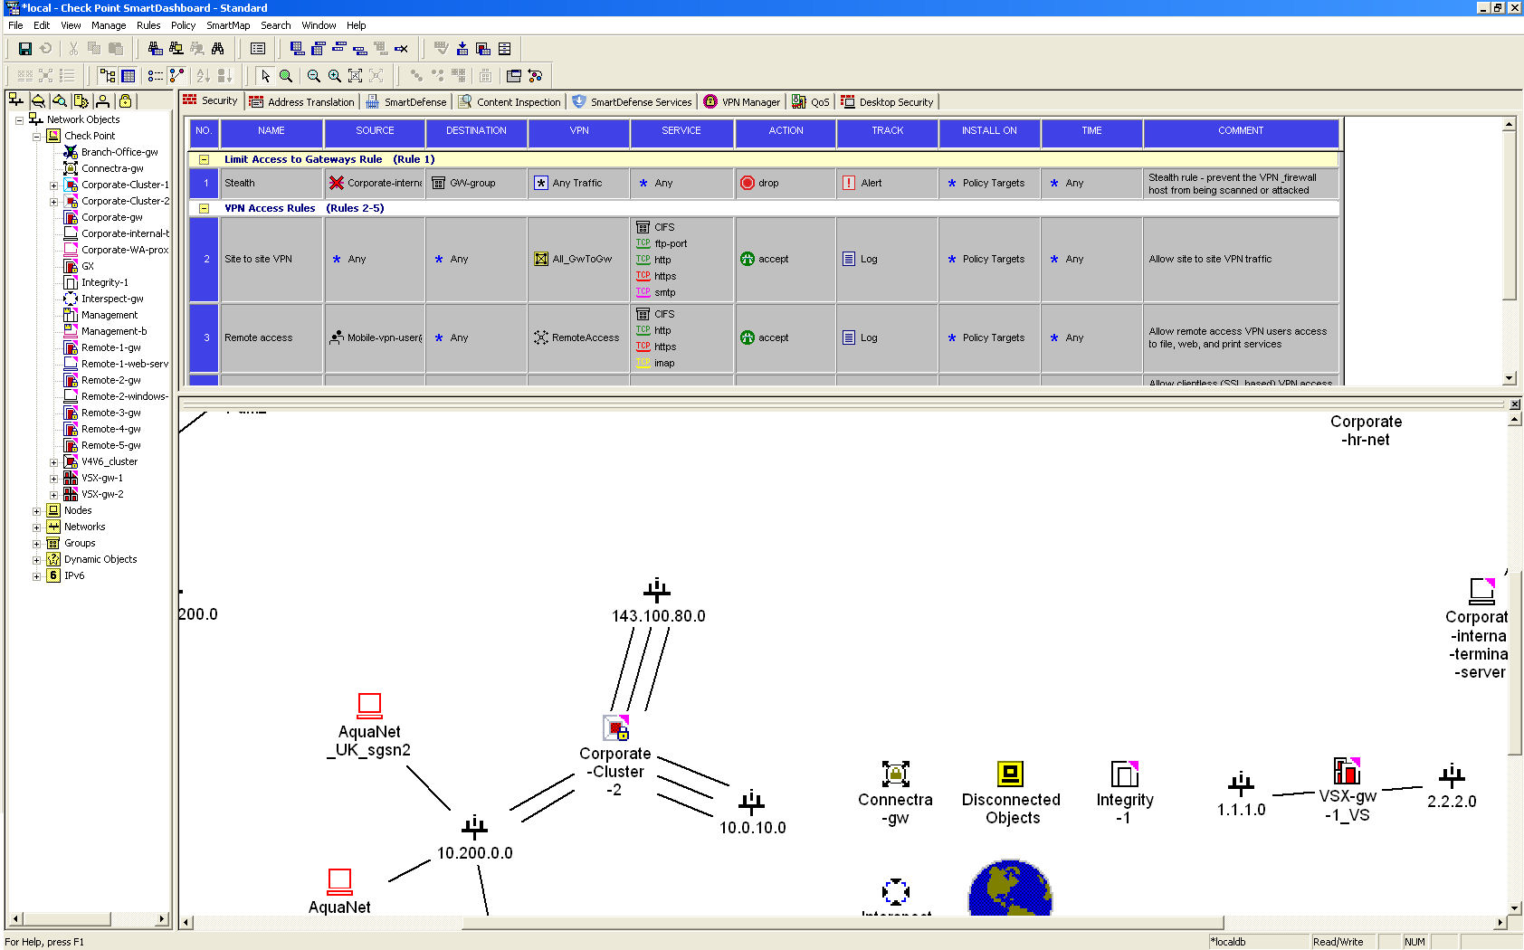Select the globe Internet icon on map

(x=1010, y=888)
